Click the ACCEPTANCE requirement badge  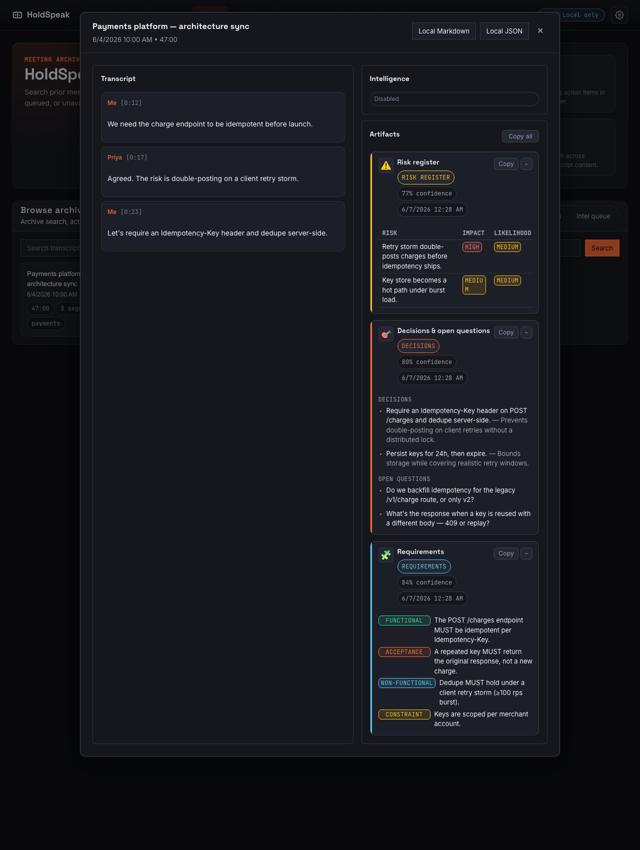point(404,652)
